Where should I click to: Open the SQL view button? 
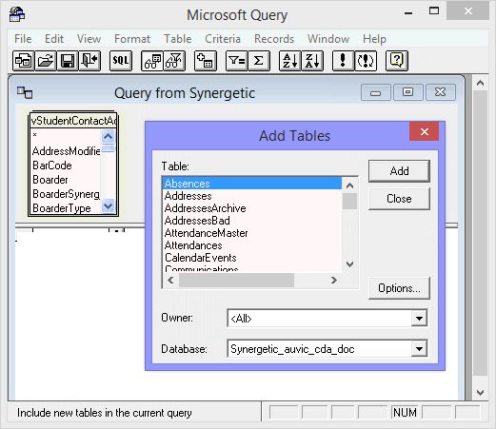121,61
